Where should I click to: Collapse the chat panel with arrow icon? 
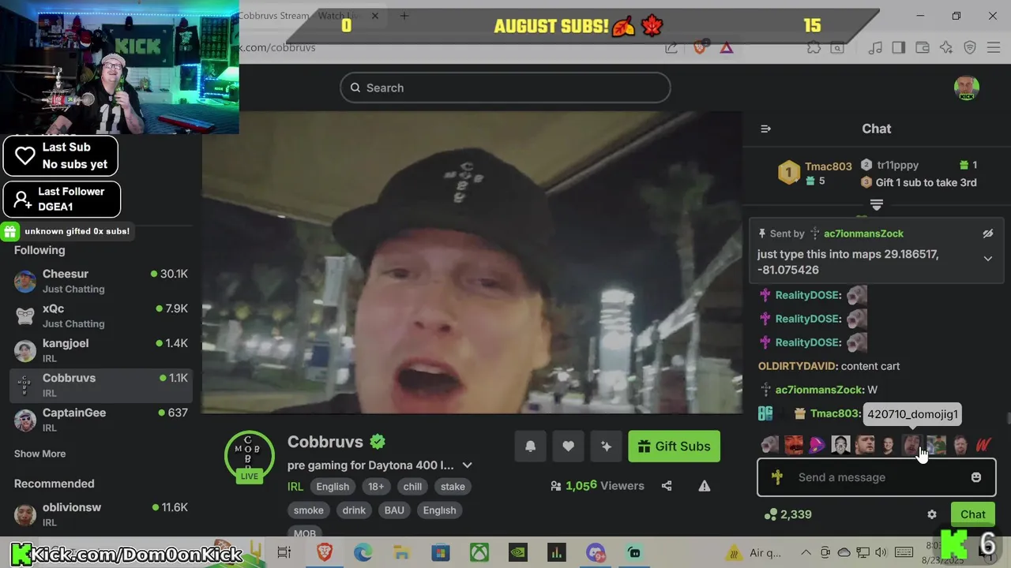[x=765, y=129]
